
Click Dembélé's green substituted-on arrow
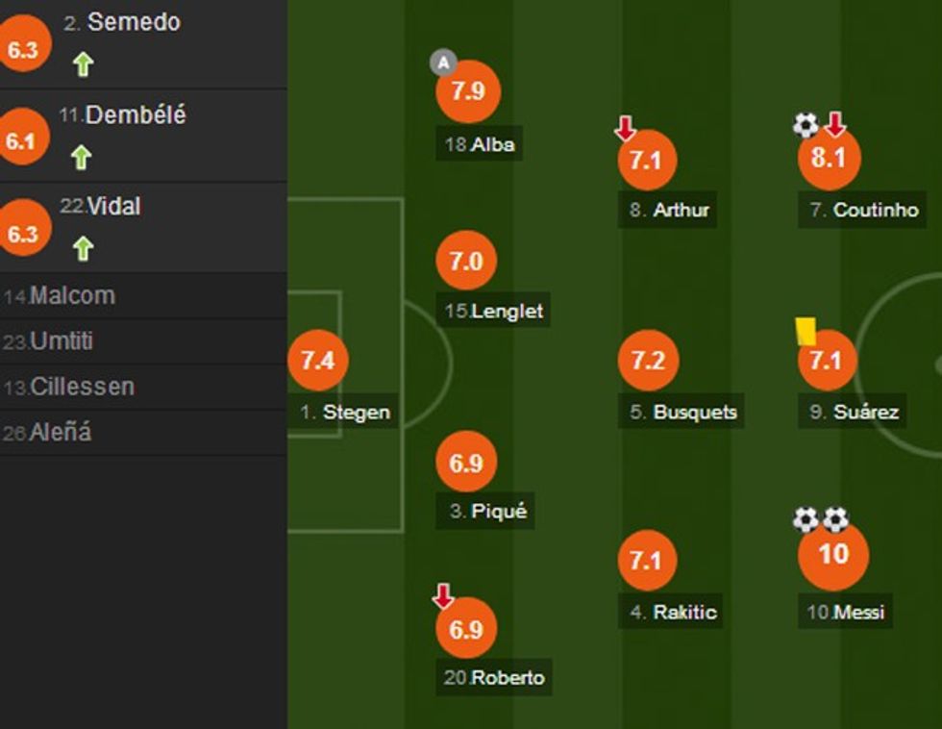[82, 157]
